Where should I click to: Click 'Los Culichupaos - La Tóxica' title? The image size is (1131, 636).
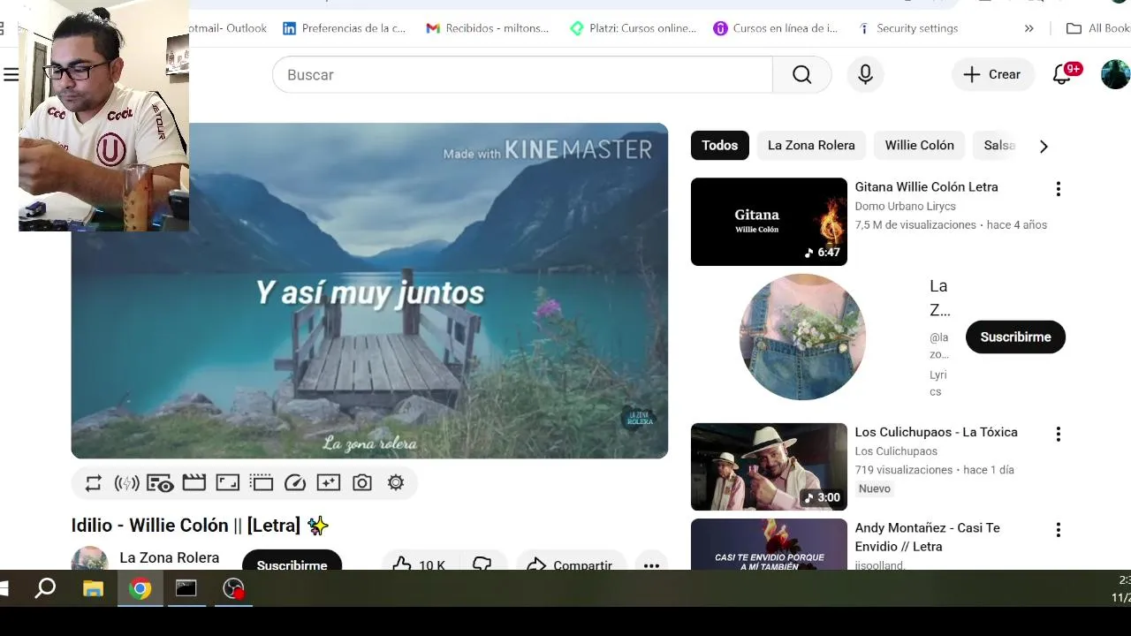point(936,433)
